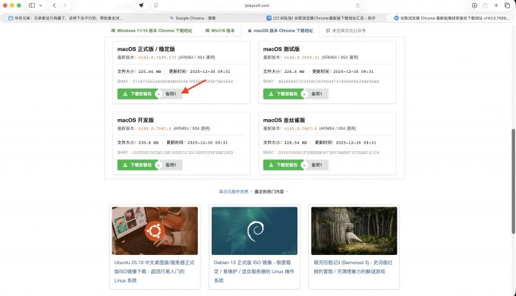This screenshot has width=516, height=296.
Task: Open the 银河历险记3 (Samorost 3) article link
Action: click(353, 267)
